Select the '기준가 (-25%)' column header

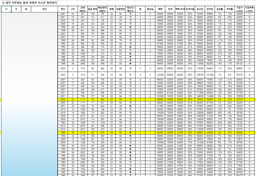240,9
